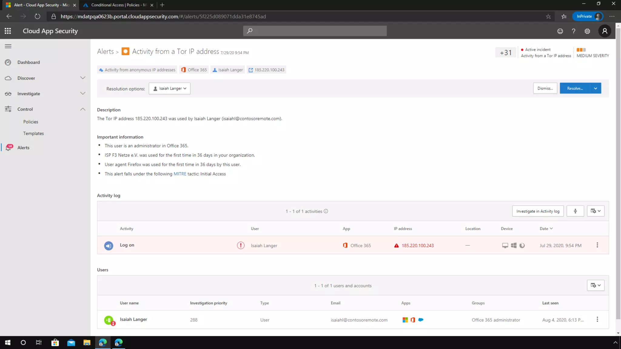Click the feedback smiley icon
Image resolution: width=621 pixels, height=349 pixels.
tap(560, 31)
